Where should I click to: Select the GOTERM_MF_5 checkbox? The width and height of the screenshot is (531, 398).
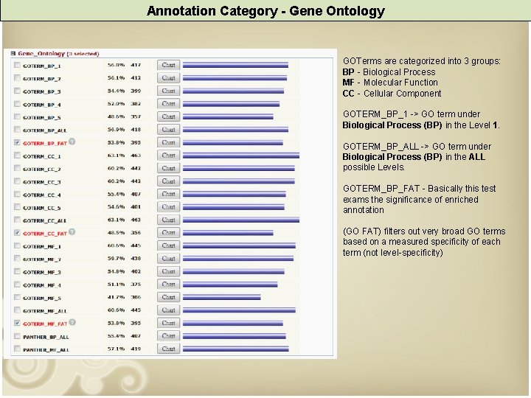click(17, 298)
